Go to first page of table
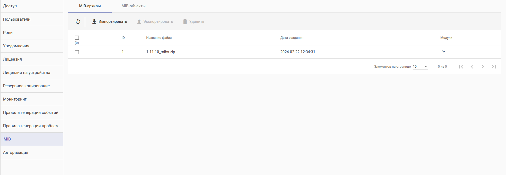Image resolution: width=506 pixels, height=175 pixels. coord(461,67)
